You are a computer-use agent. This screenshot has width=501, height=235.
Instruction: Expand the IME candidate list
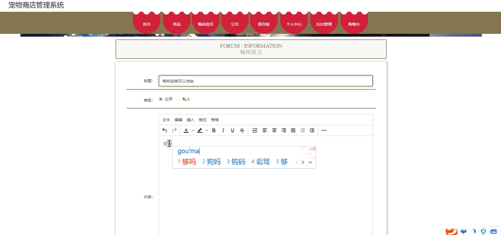[310, 162]
